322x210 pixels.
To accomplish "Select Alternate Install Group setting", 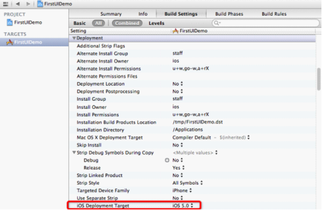I will coord(102,53).
